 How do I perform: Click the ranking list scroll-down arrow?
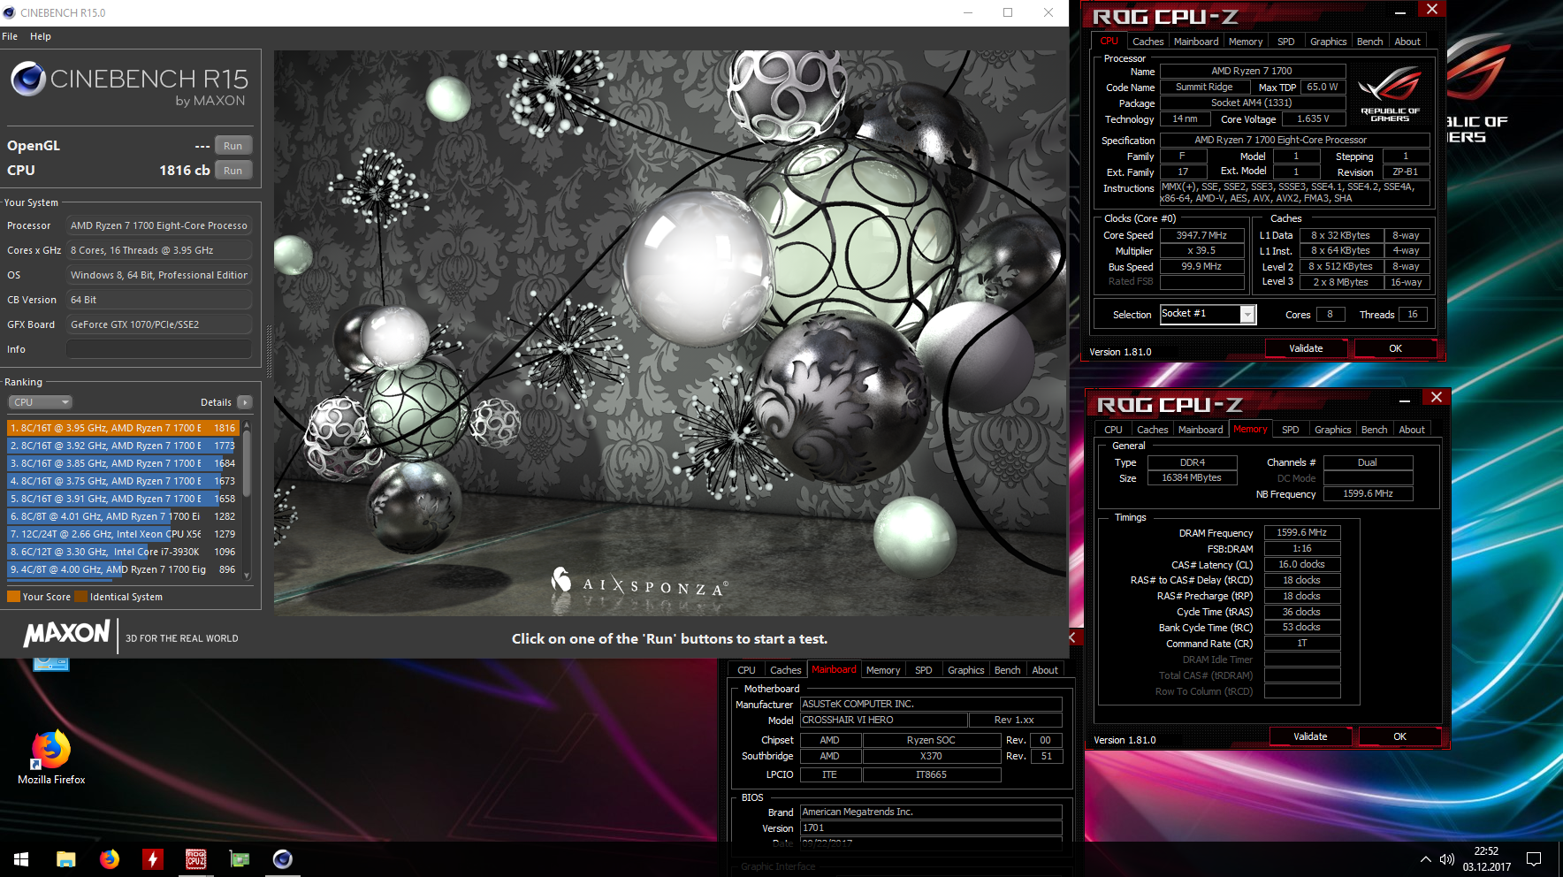(247, 576)
